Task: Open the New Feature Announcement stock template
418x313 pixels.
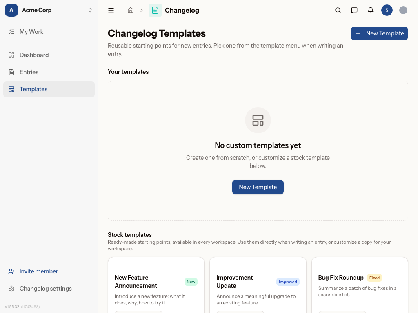Action: pyautogui.click(x=156, y=285)
